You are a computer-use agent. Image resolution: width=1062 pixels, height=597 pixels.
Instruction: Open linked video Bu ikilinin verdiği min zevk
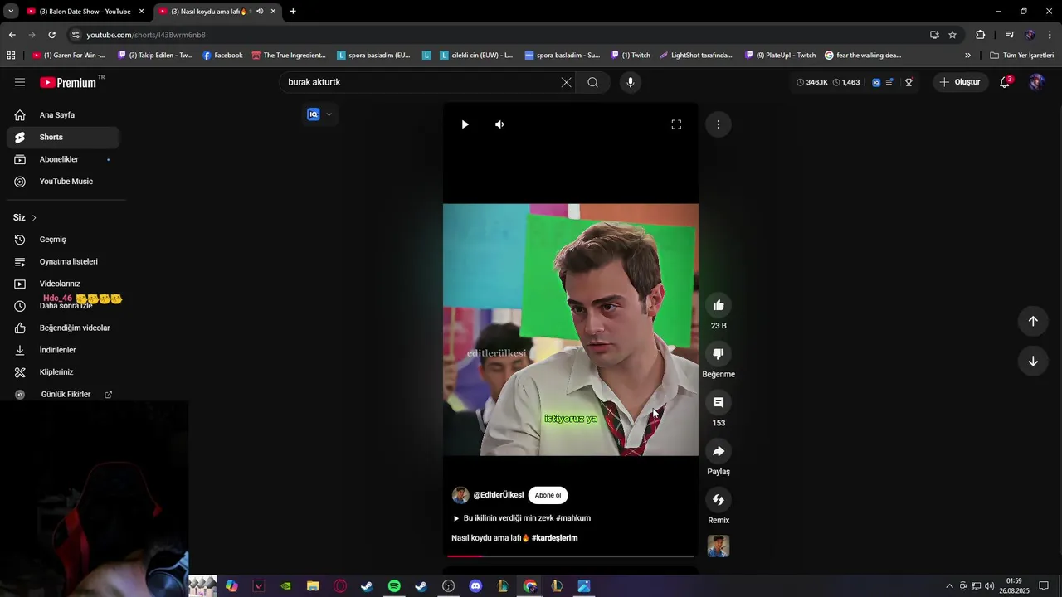(522, 518)
